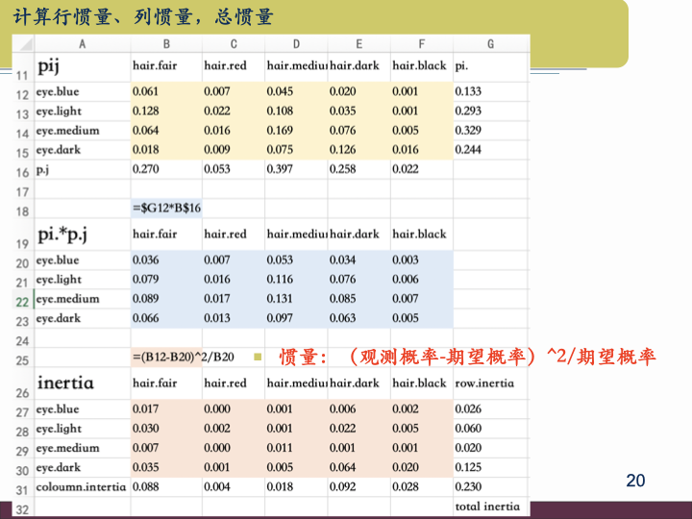Click the 'pi.' column header cell
This screenshot has height=519, width=692.
tap(489, 66)
